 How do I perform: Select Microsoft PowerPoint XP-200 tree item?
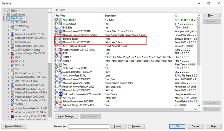click(31, 93)
